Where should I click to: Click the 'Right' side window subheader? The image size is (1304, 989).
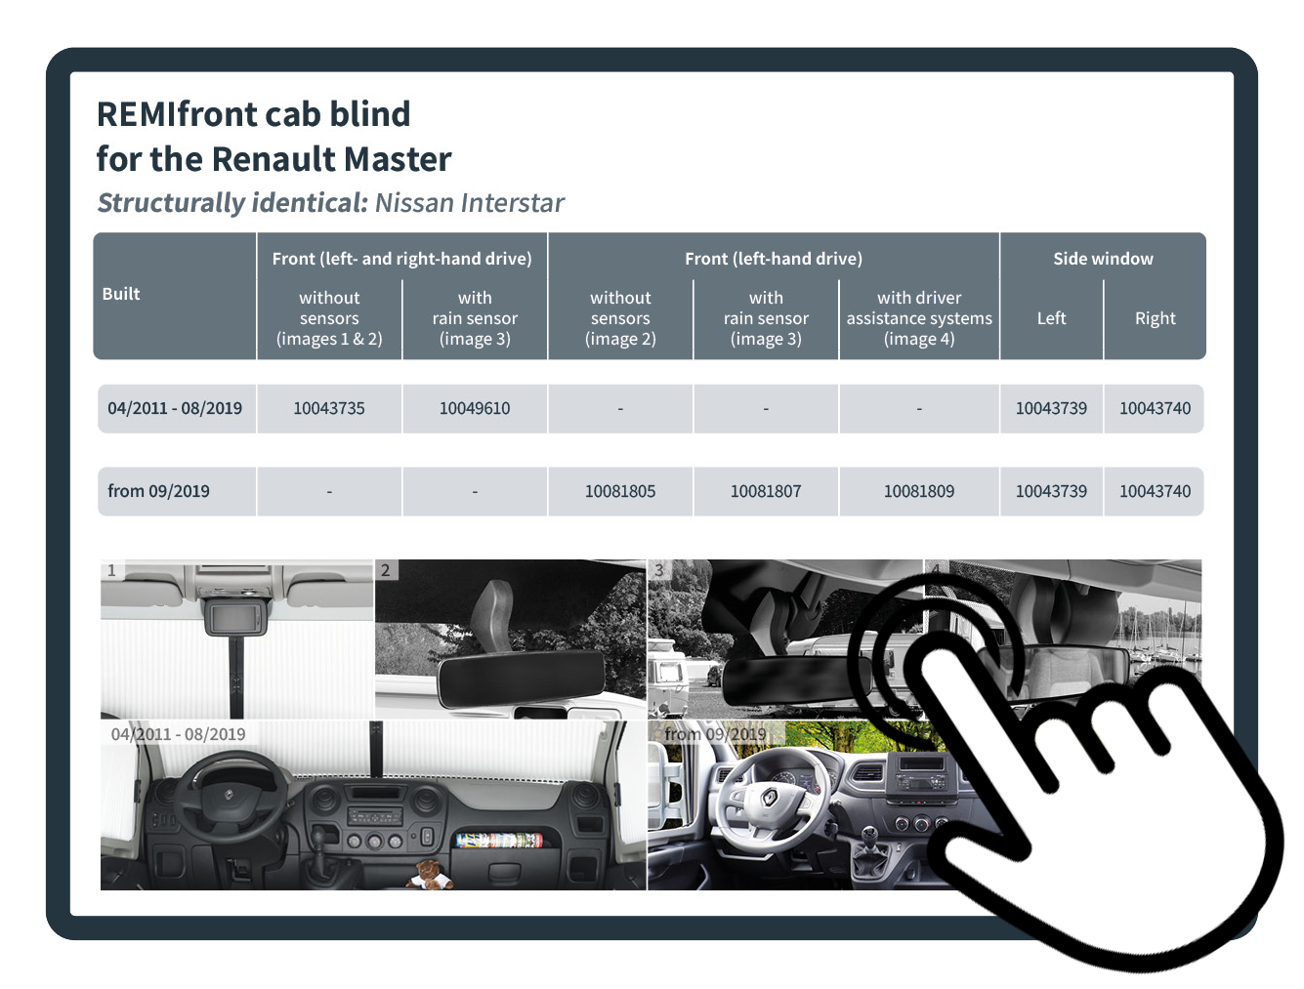(1156, 318)
